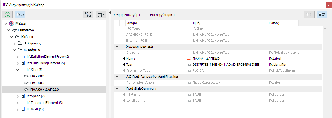332x118 pixels.
Task: Click the assignment connection icon beside selection
Action: [101, 14]
